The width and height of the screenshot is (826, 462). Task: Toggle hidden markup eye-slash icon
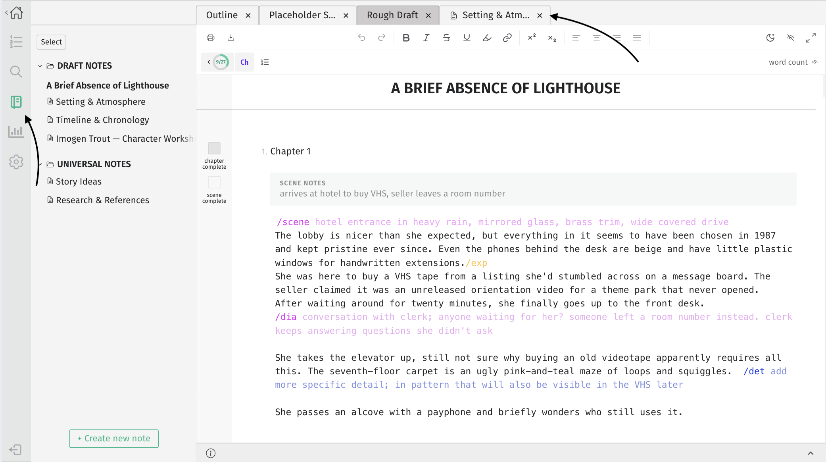coord(791,38)
